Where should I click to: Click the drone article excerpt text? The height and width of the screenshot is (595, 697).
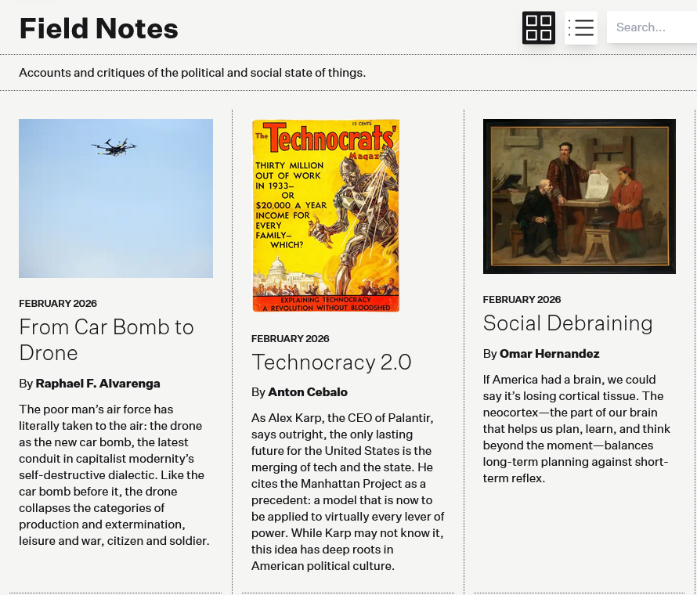pos(114,474)
